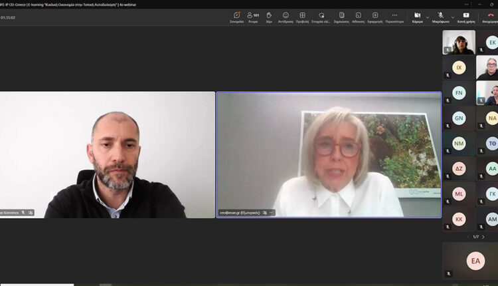The width and height of the screenshot is (498, 286).
Task: Select the GN participant tile
Action: (x=459, y=118)
